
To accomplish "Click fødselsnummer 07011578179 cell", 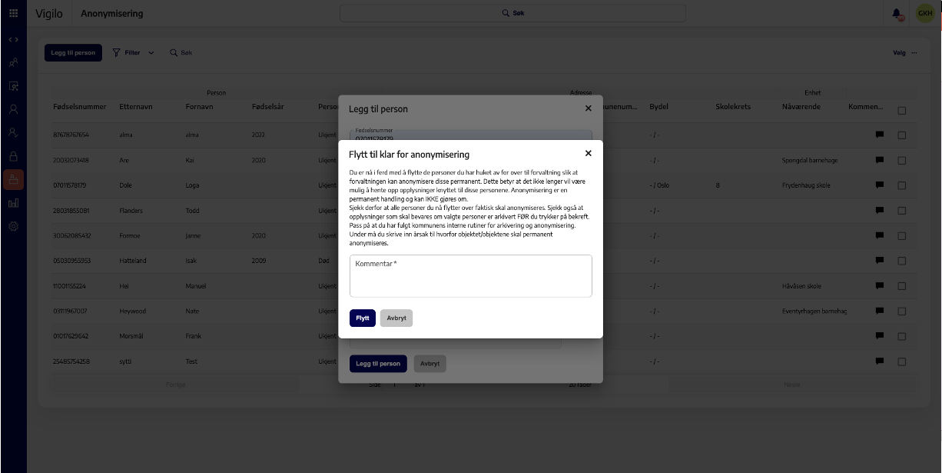I will point(71,185).
